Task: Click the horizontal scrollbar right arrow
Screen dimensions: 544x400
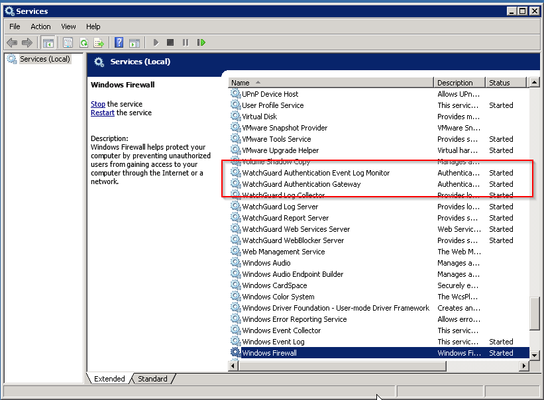Action: (524, 366)
